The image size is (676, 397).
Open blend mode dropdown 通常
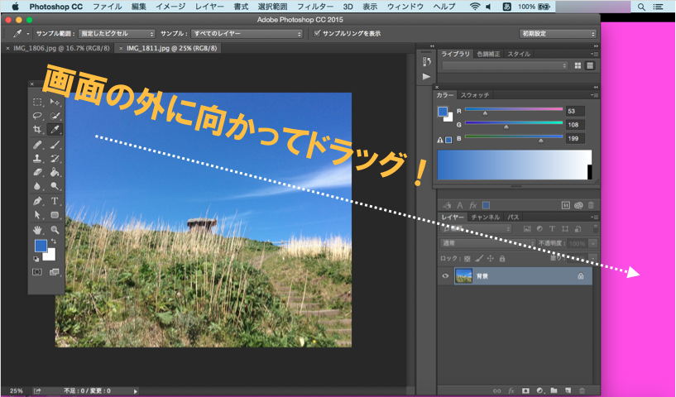click(487, 243)
